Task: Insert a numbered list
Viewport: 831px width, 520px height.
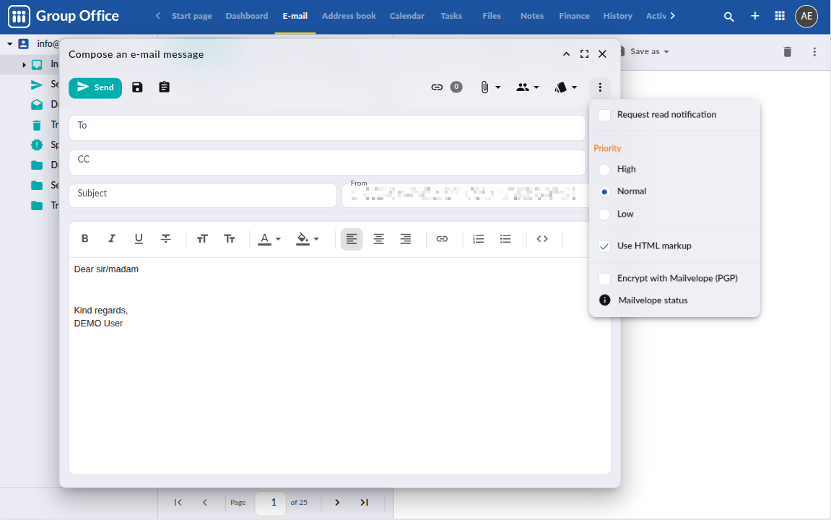Action: tap(479, 239)
